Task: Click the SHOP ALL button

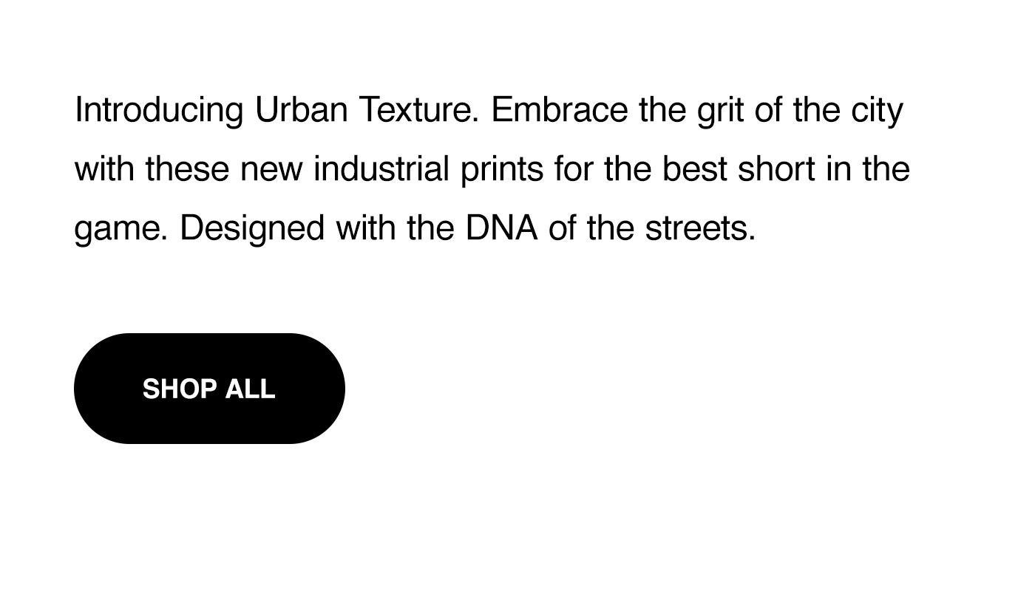Action: pos(209,389)
